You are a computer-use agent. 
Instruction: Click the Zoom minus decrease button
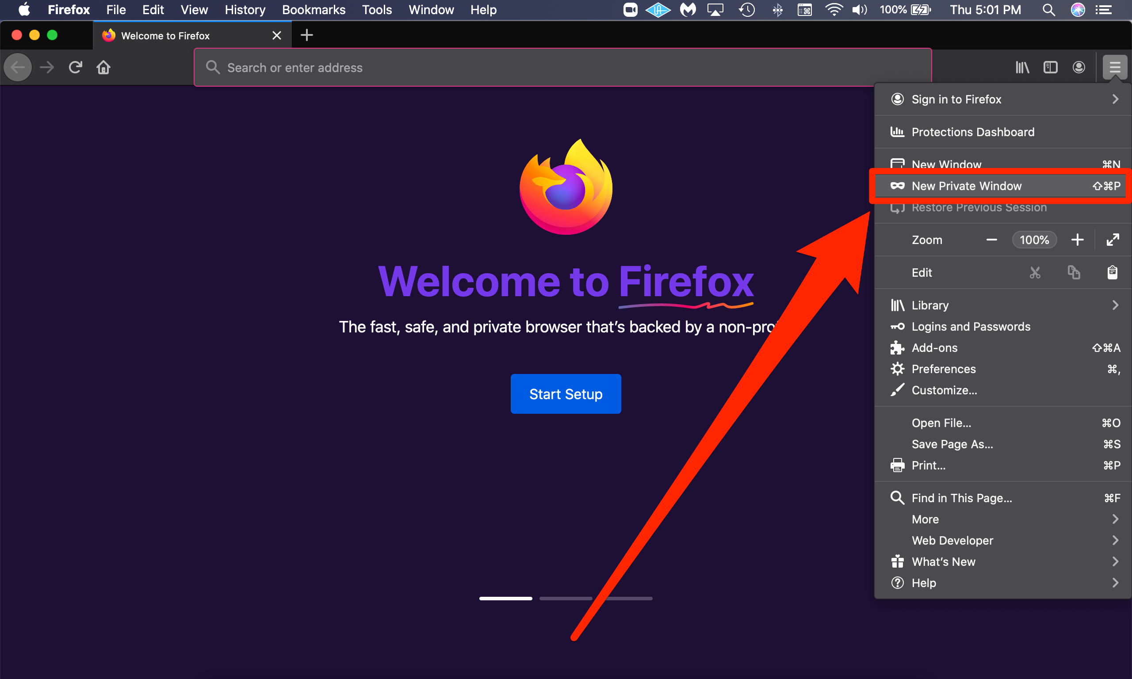click(x=990, y=239)
